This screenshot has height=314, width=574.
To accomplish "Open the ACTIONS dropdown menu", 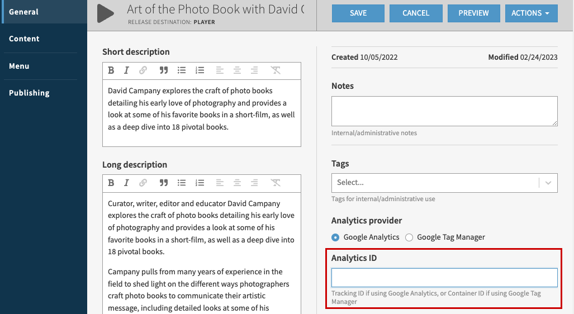I will pos(531,13).
